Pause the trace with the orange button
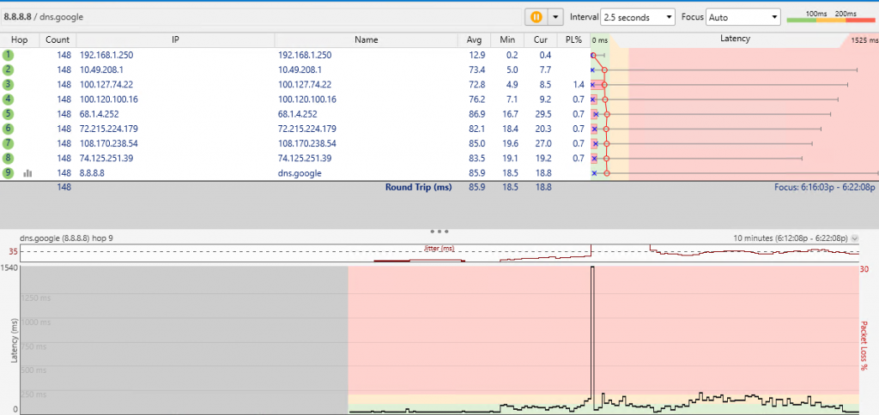The height and width of the screenshot is (415, 879). (x=536, y=17)
